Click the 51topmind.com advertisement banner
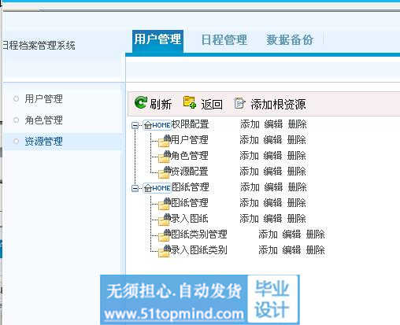The height and width of the screenshot is (325, 400). point(200,300)
